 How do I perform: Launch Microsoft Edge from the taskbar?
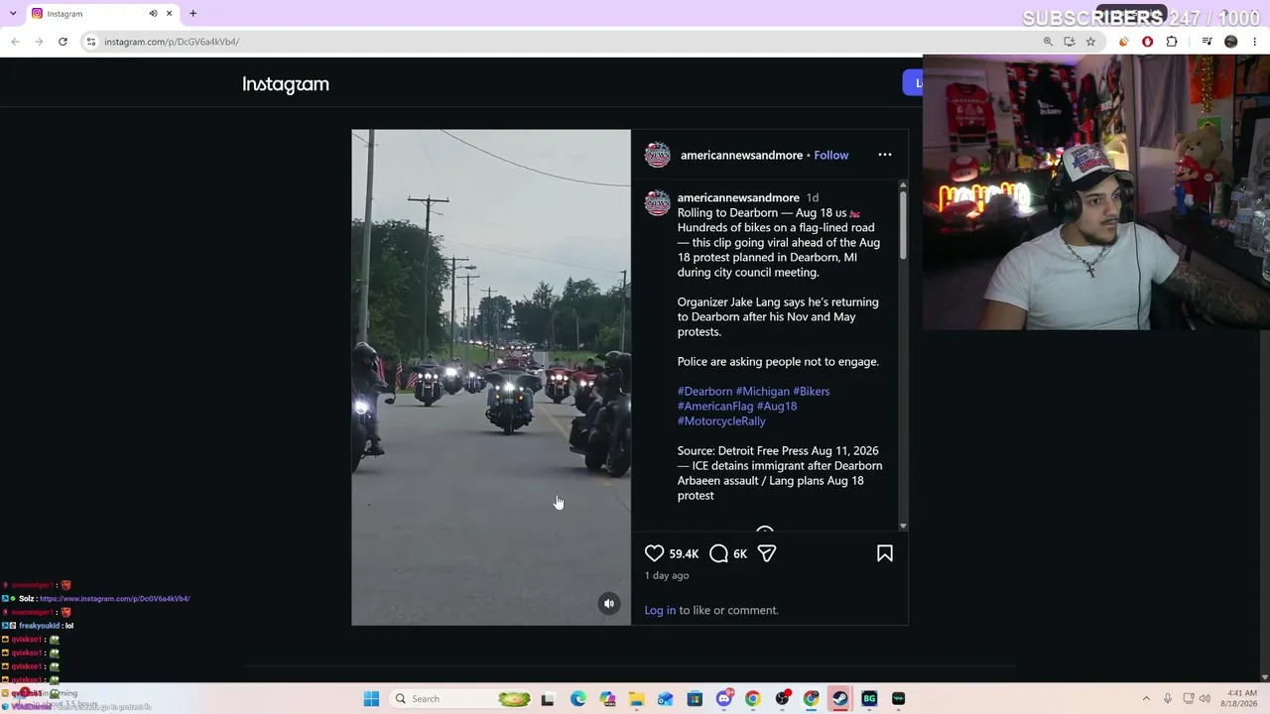(x=578, y=699)
